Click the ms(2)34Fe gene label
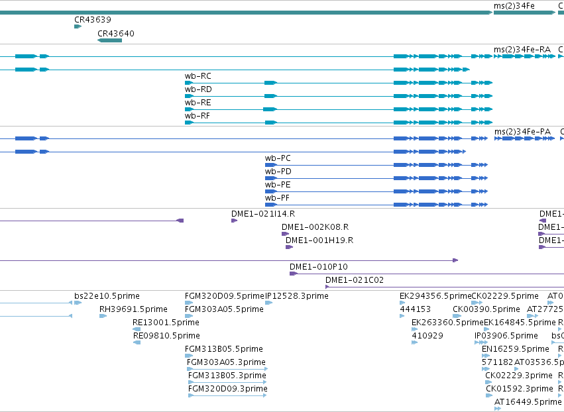Image resolution: width=564 pixels, height=412 pixels. coord(514,6)
